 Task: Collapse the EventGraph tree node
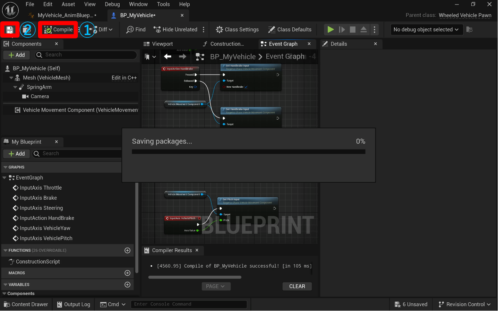click(5, 178)
